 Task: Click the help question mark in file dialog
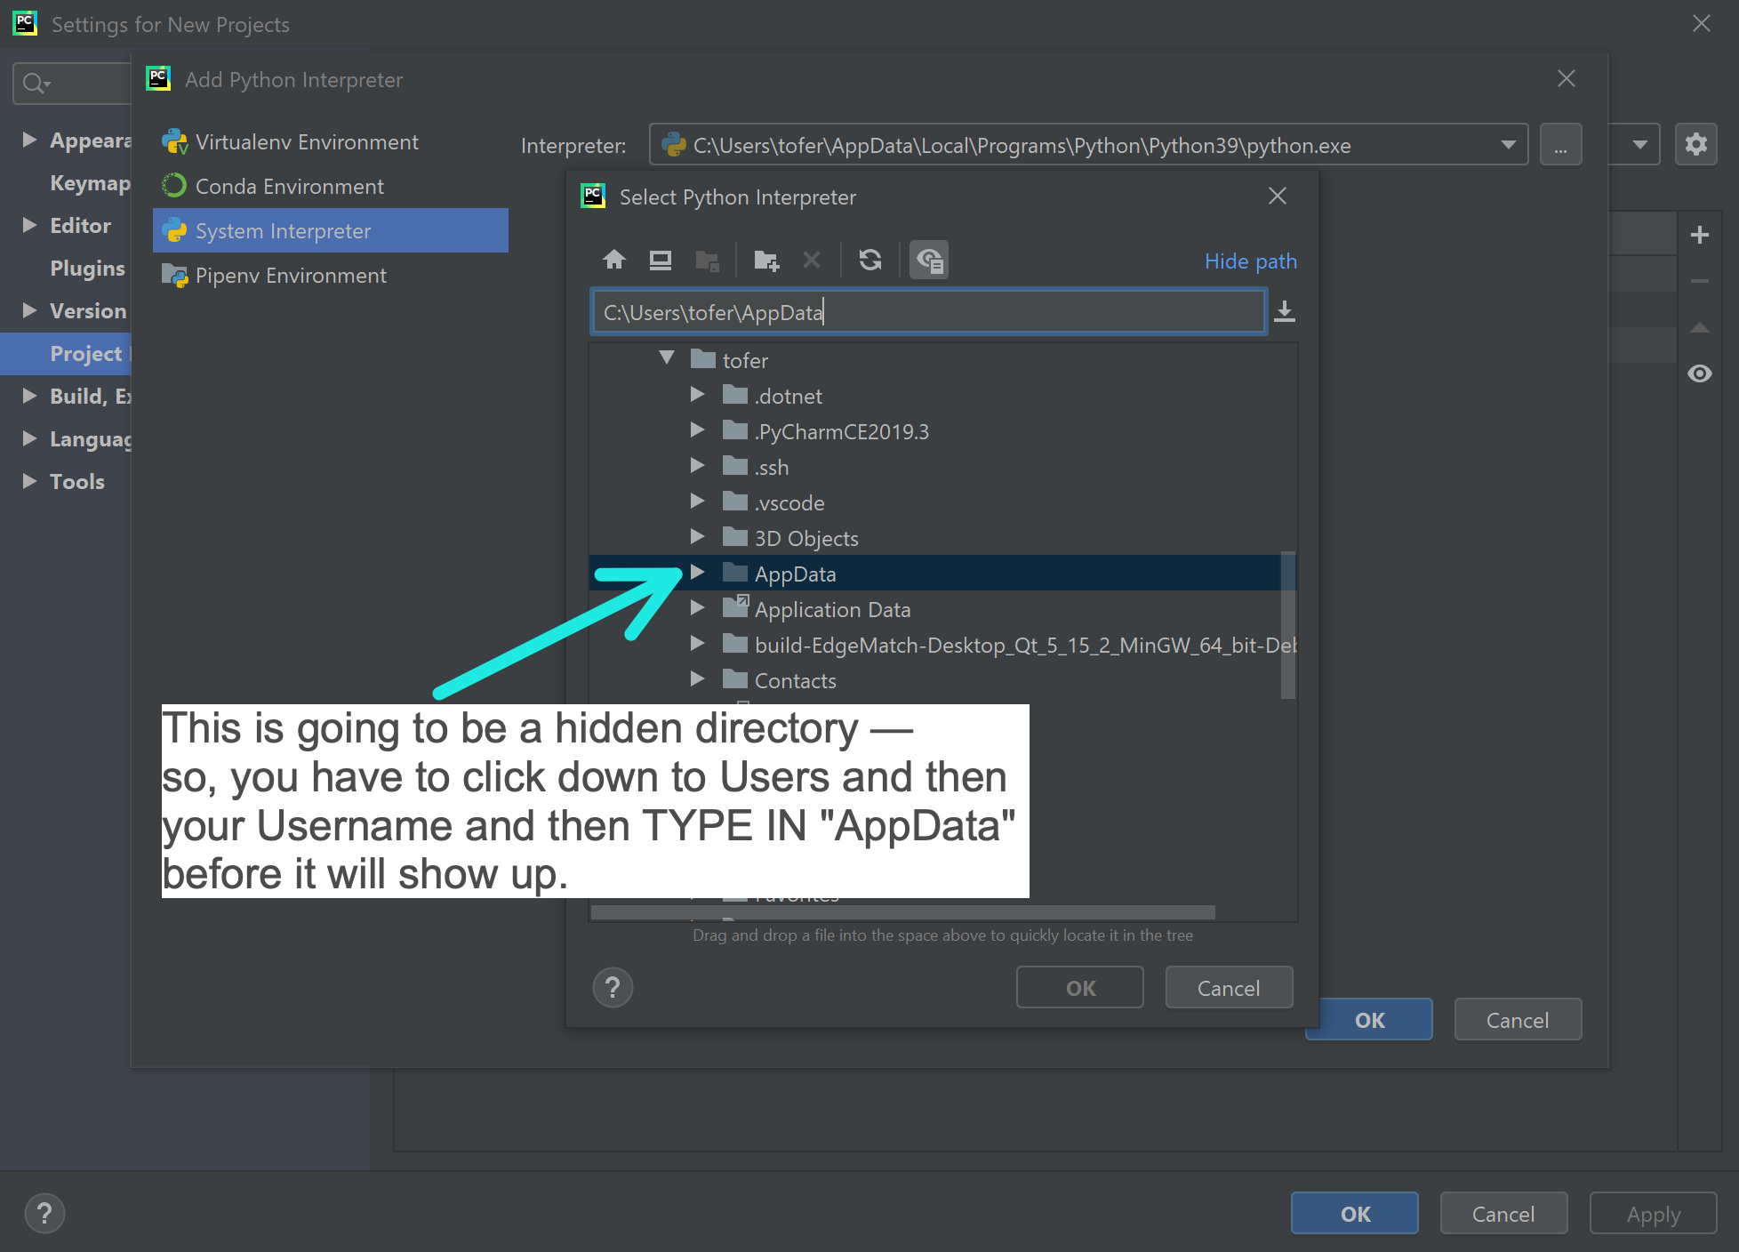click(x=613, y=987)
